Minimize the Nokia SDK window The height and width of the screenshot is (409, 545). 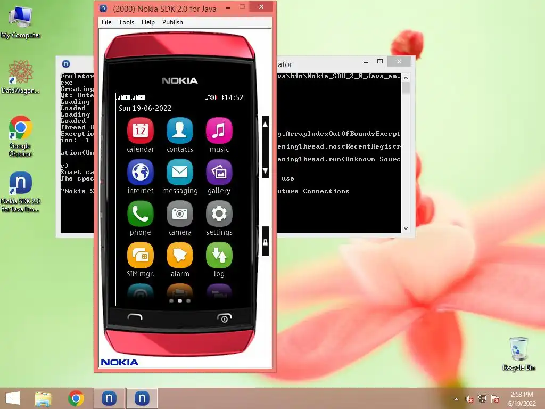[x=228, y=7]
